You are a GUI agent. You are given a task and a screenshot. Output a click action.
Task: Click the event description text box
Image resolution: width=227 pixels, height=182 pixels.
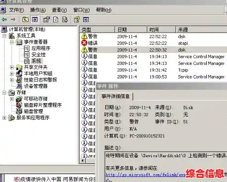point(166,167)
